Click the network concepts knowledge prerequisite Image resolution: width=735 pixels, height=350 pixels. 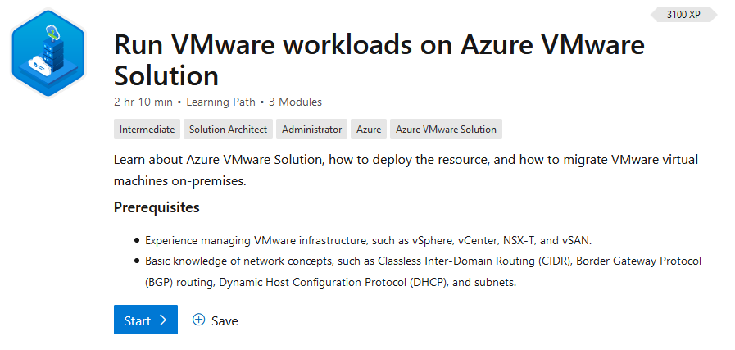pos(424,271)
